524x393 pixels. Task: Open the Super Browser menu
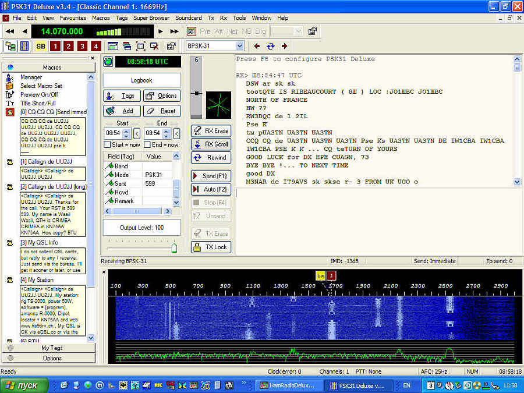(151, 18)
